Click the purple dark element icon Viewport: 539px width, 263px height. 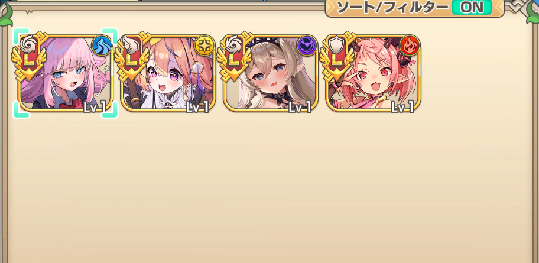point(307,45)
